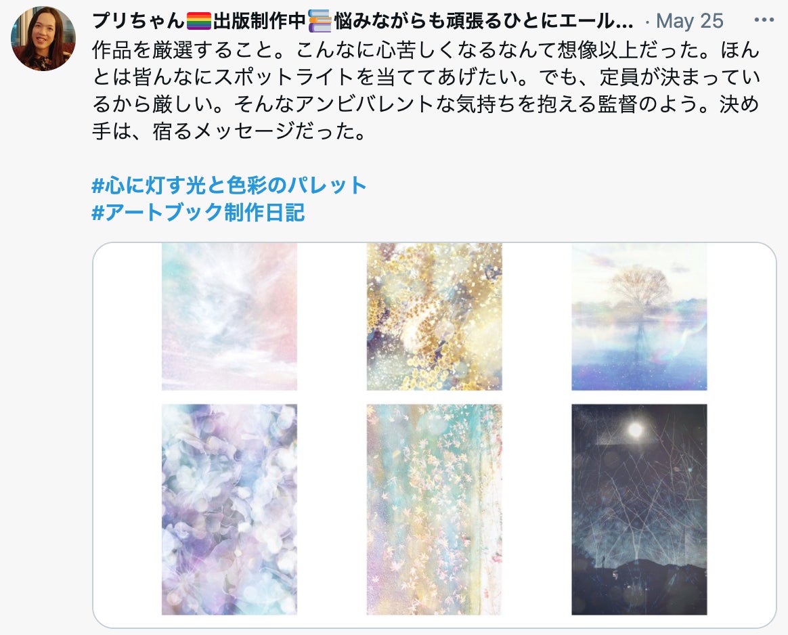Viewport: 788px width, 635px height.
Task: Follow the hashtag #アートブック制作日記
Action: pos(198,213)
